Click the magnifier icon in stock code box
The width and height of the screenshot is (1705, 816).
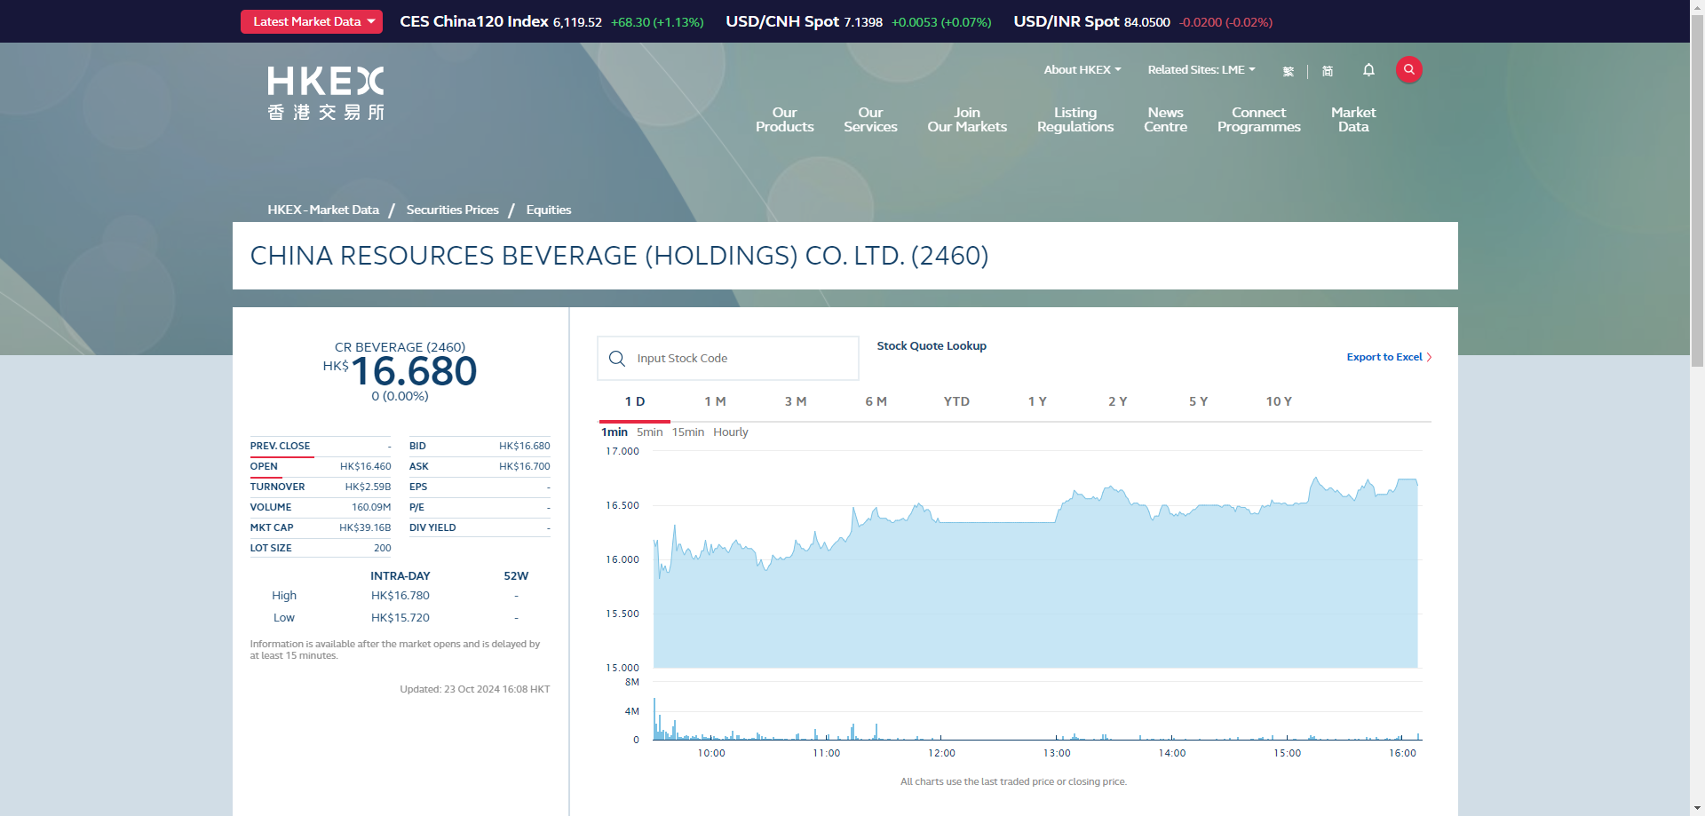tap(617, 358)
